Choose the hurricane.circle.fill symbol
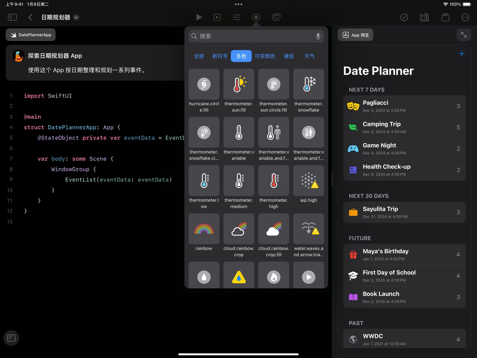The image size is (477, 358). 204,84
